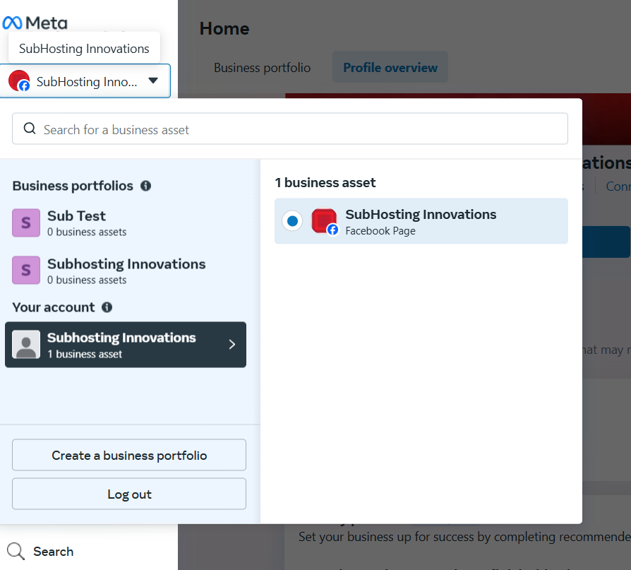Open the SubHosting Inno... account dropdown
631x570 pixels.
(85, 81)
